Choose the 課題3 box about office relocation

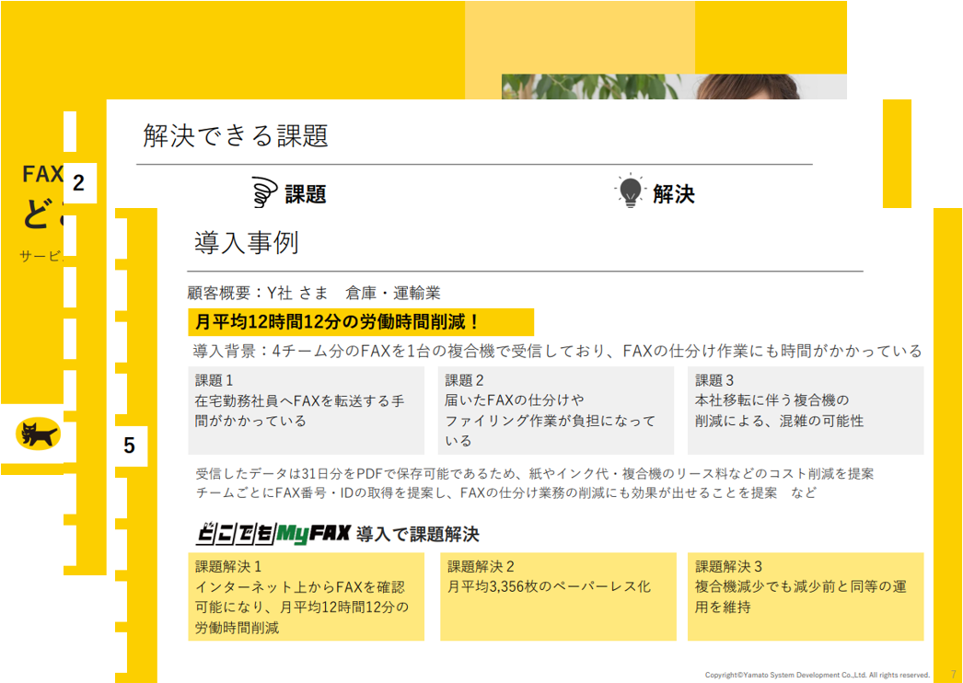pos(805,411)
